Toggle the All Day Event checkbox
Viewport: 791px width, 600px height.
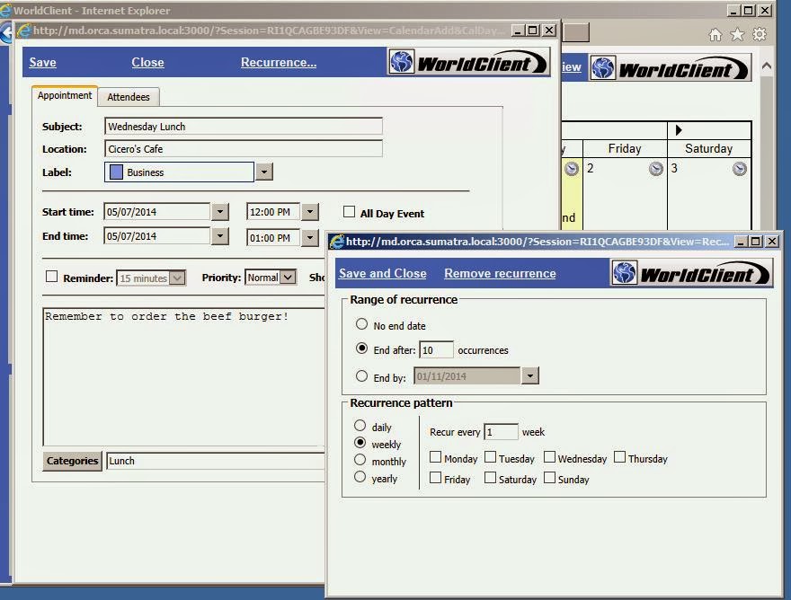coord(349,212)
